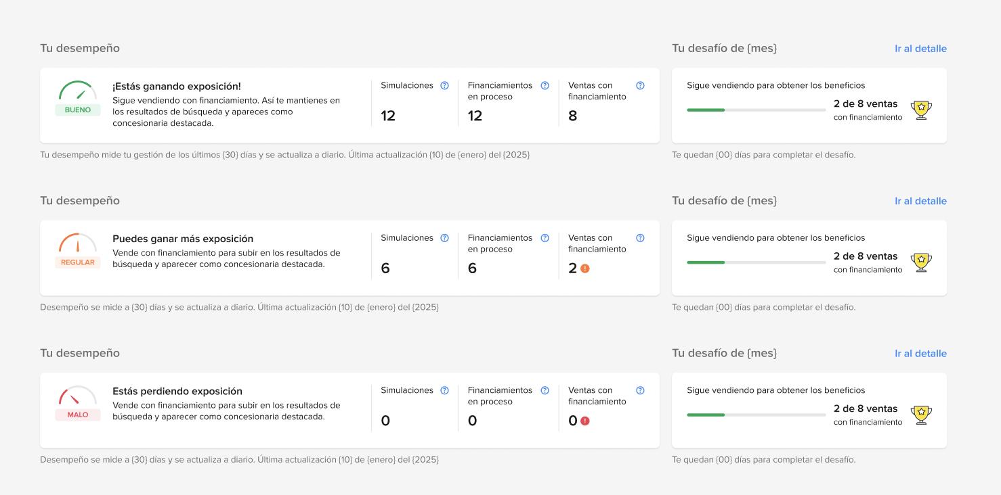The image size is (1001, 495).
Task: Click the orange REGULAR gauge icon
Action: coord(78,243)
